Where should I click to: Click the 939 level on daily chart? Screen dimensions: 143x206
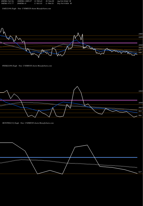pos(140,53)
